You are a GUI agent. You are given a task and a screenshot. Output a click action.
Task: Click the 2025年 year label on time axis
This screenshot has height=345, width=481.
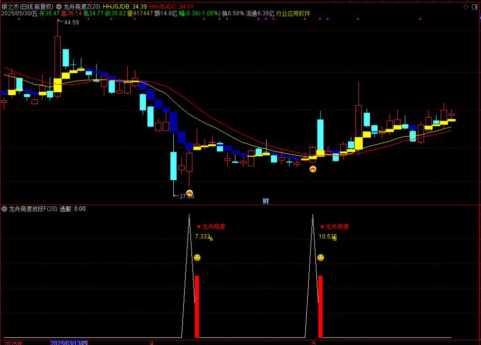pos(13,342)
